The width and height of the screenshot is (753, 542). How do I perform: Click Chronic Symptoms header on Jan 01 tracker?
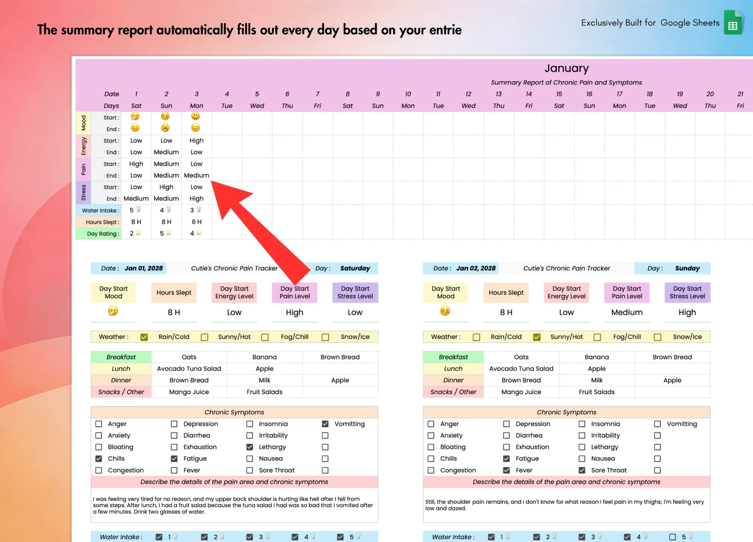pyautogui.click(x=234, y=412)
